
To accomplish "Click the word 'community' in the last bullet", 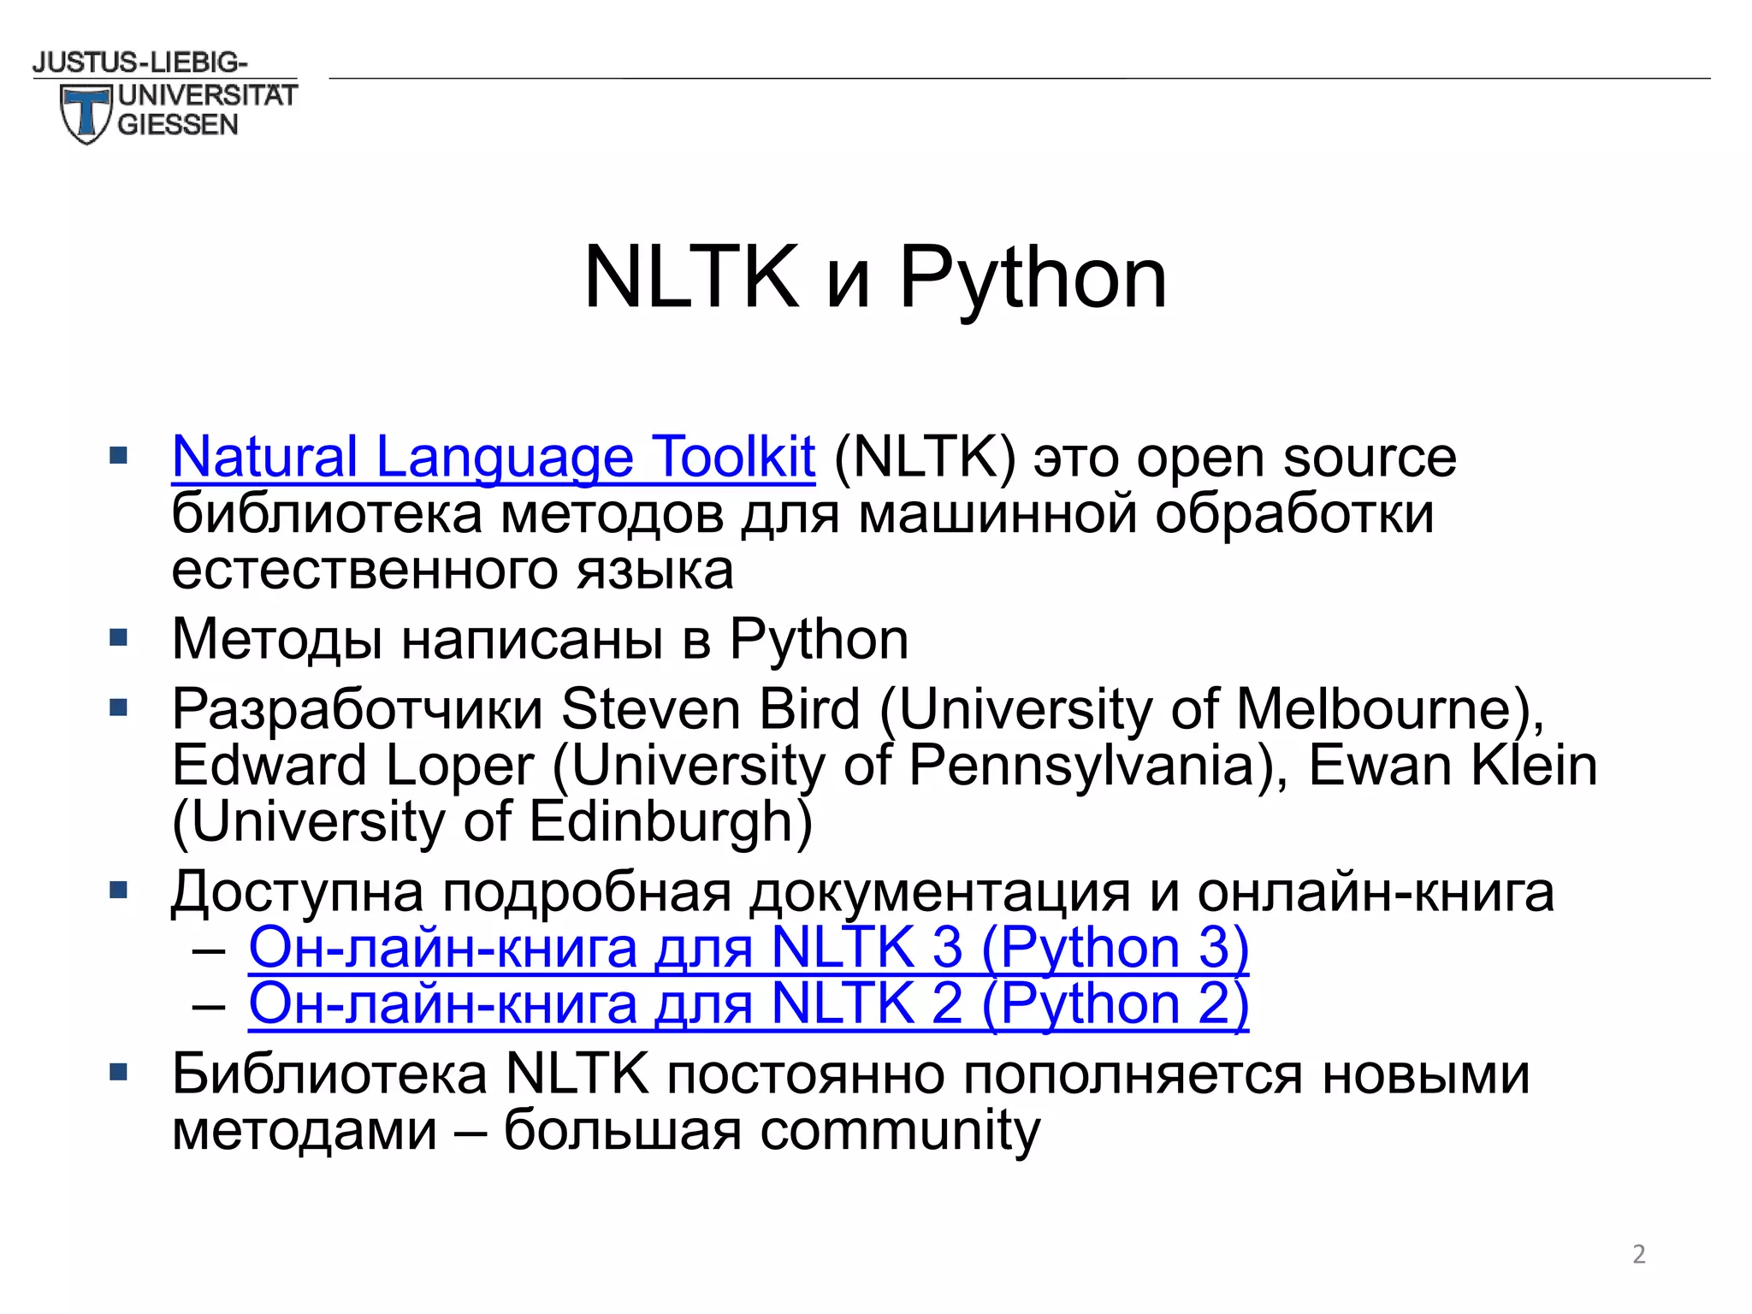I will 899,1131.
